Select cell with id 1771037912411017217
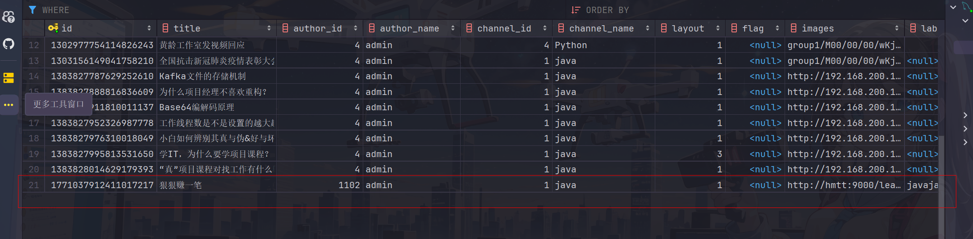This screenshot has height=239, width=973. pyautogui.click(x=102, y=185)
